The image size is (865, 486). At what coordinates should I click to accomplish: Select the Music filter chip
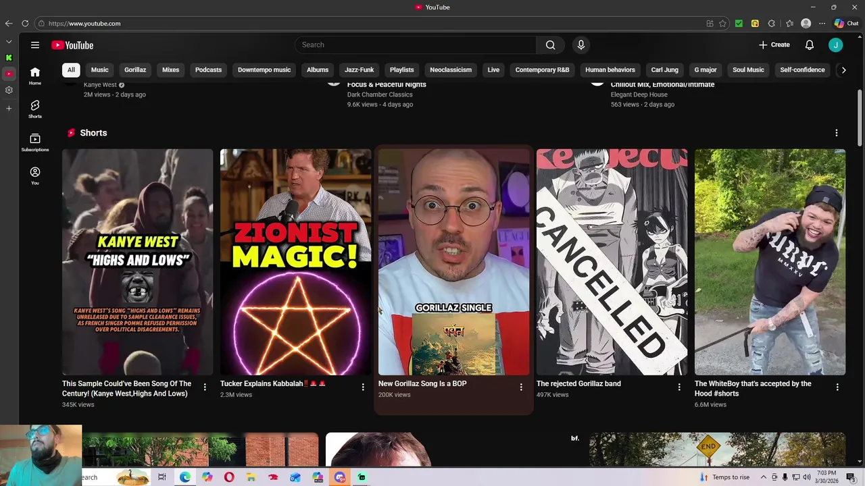pyautogui.click(x=99, y=70)
